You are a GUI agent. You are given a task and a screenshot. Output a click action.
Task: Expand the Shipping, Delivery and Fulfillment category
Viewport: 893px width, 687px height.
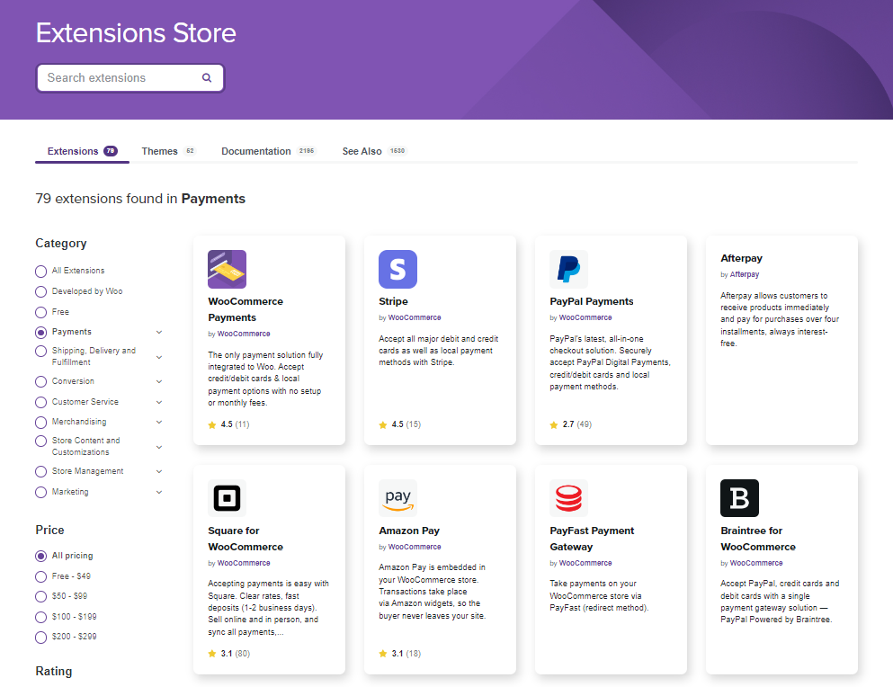pos(159,356)
